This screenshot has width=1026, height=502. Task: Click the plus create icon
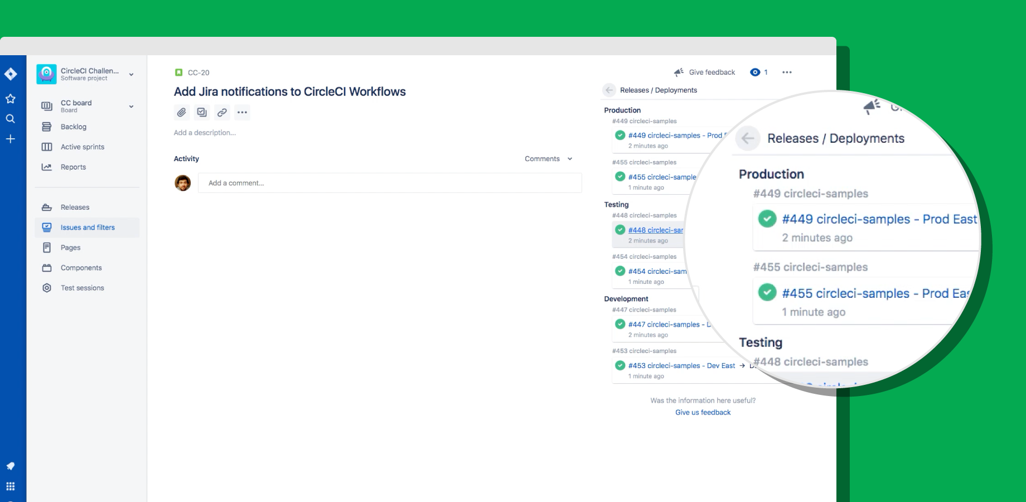11,139
